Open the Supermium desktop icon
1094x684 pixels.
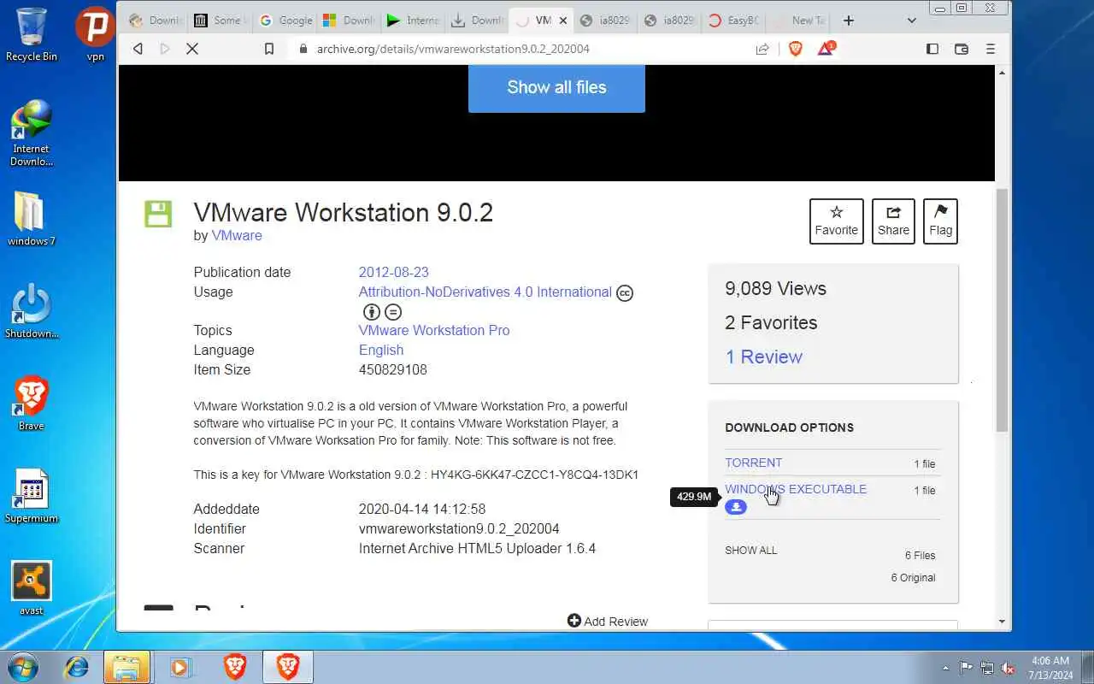[x=31, y=495]
